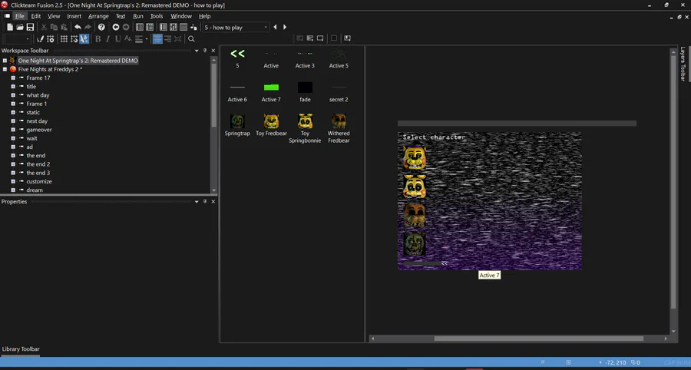Open the Arrange menu
The image size is (691, 370).
[98, 16]
